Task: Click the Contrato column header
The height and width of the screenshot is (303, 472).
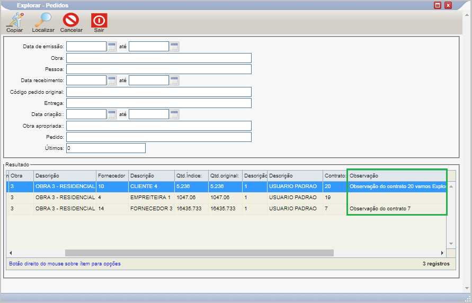Action: tap(335, 176)
